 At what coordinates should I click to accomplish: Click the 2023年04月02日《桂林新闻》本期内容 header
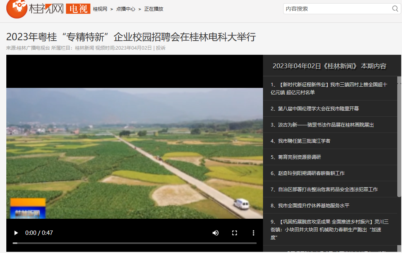tap(329, 66)
